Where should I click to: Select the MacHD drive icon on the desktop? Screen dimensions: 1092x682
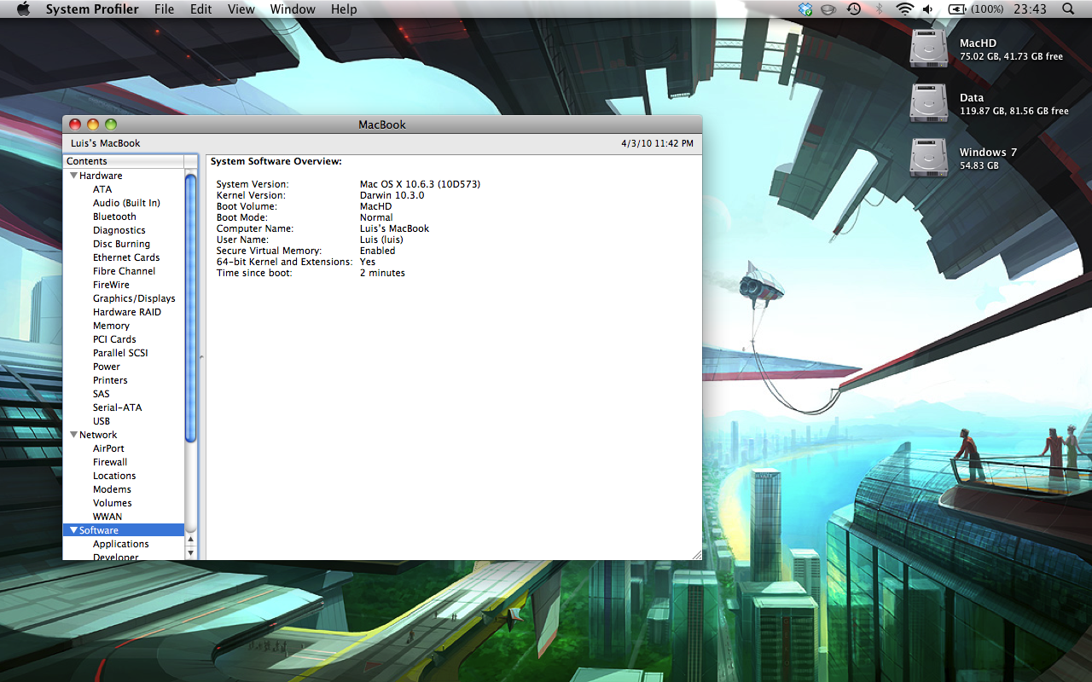tap(927, 49)
